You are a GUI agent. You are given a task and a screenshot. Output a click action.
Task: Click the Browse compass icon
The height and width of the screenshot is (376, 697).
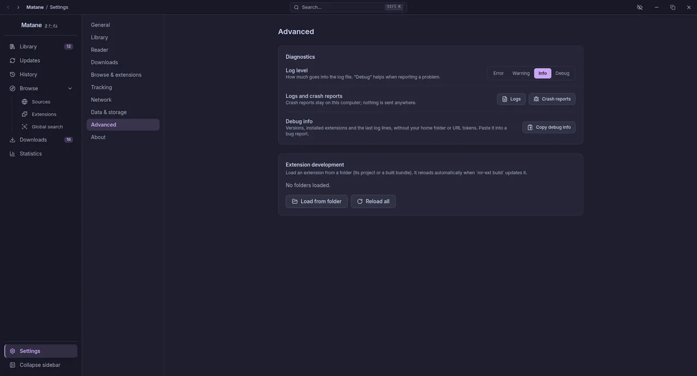(13, 88)
